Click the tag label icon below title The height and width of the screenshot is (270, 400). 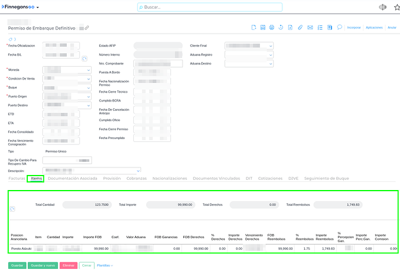click(10, 39)
